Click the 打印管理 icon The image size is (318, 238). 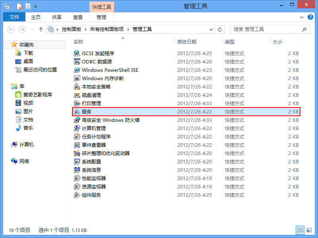(x=77, y=104)
